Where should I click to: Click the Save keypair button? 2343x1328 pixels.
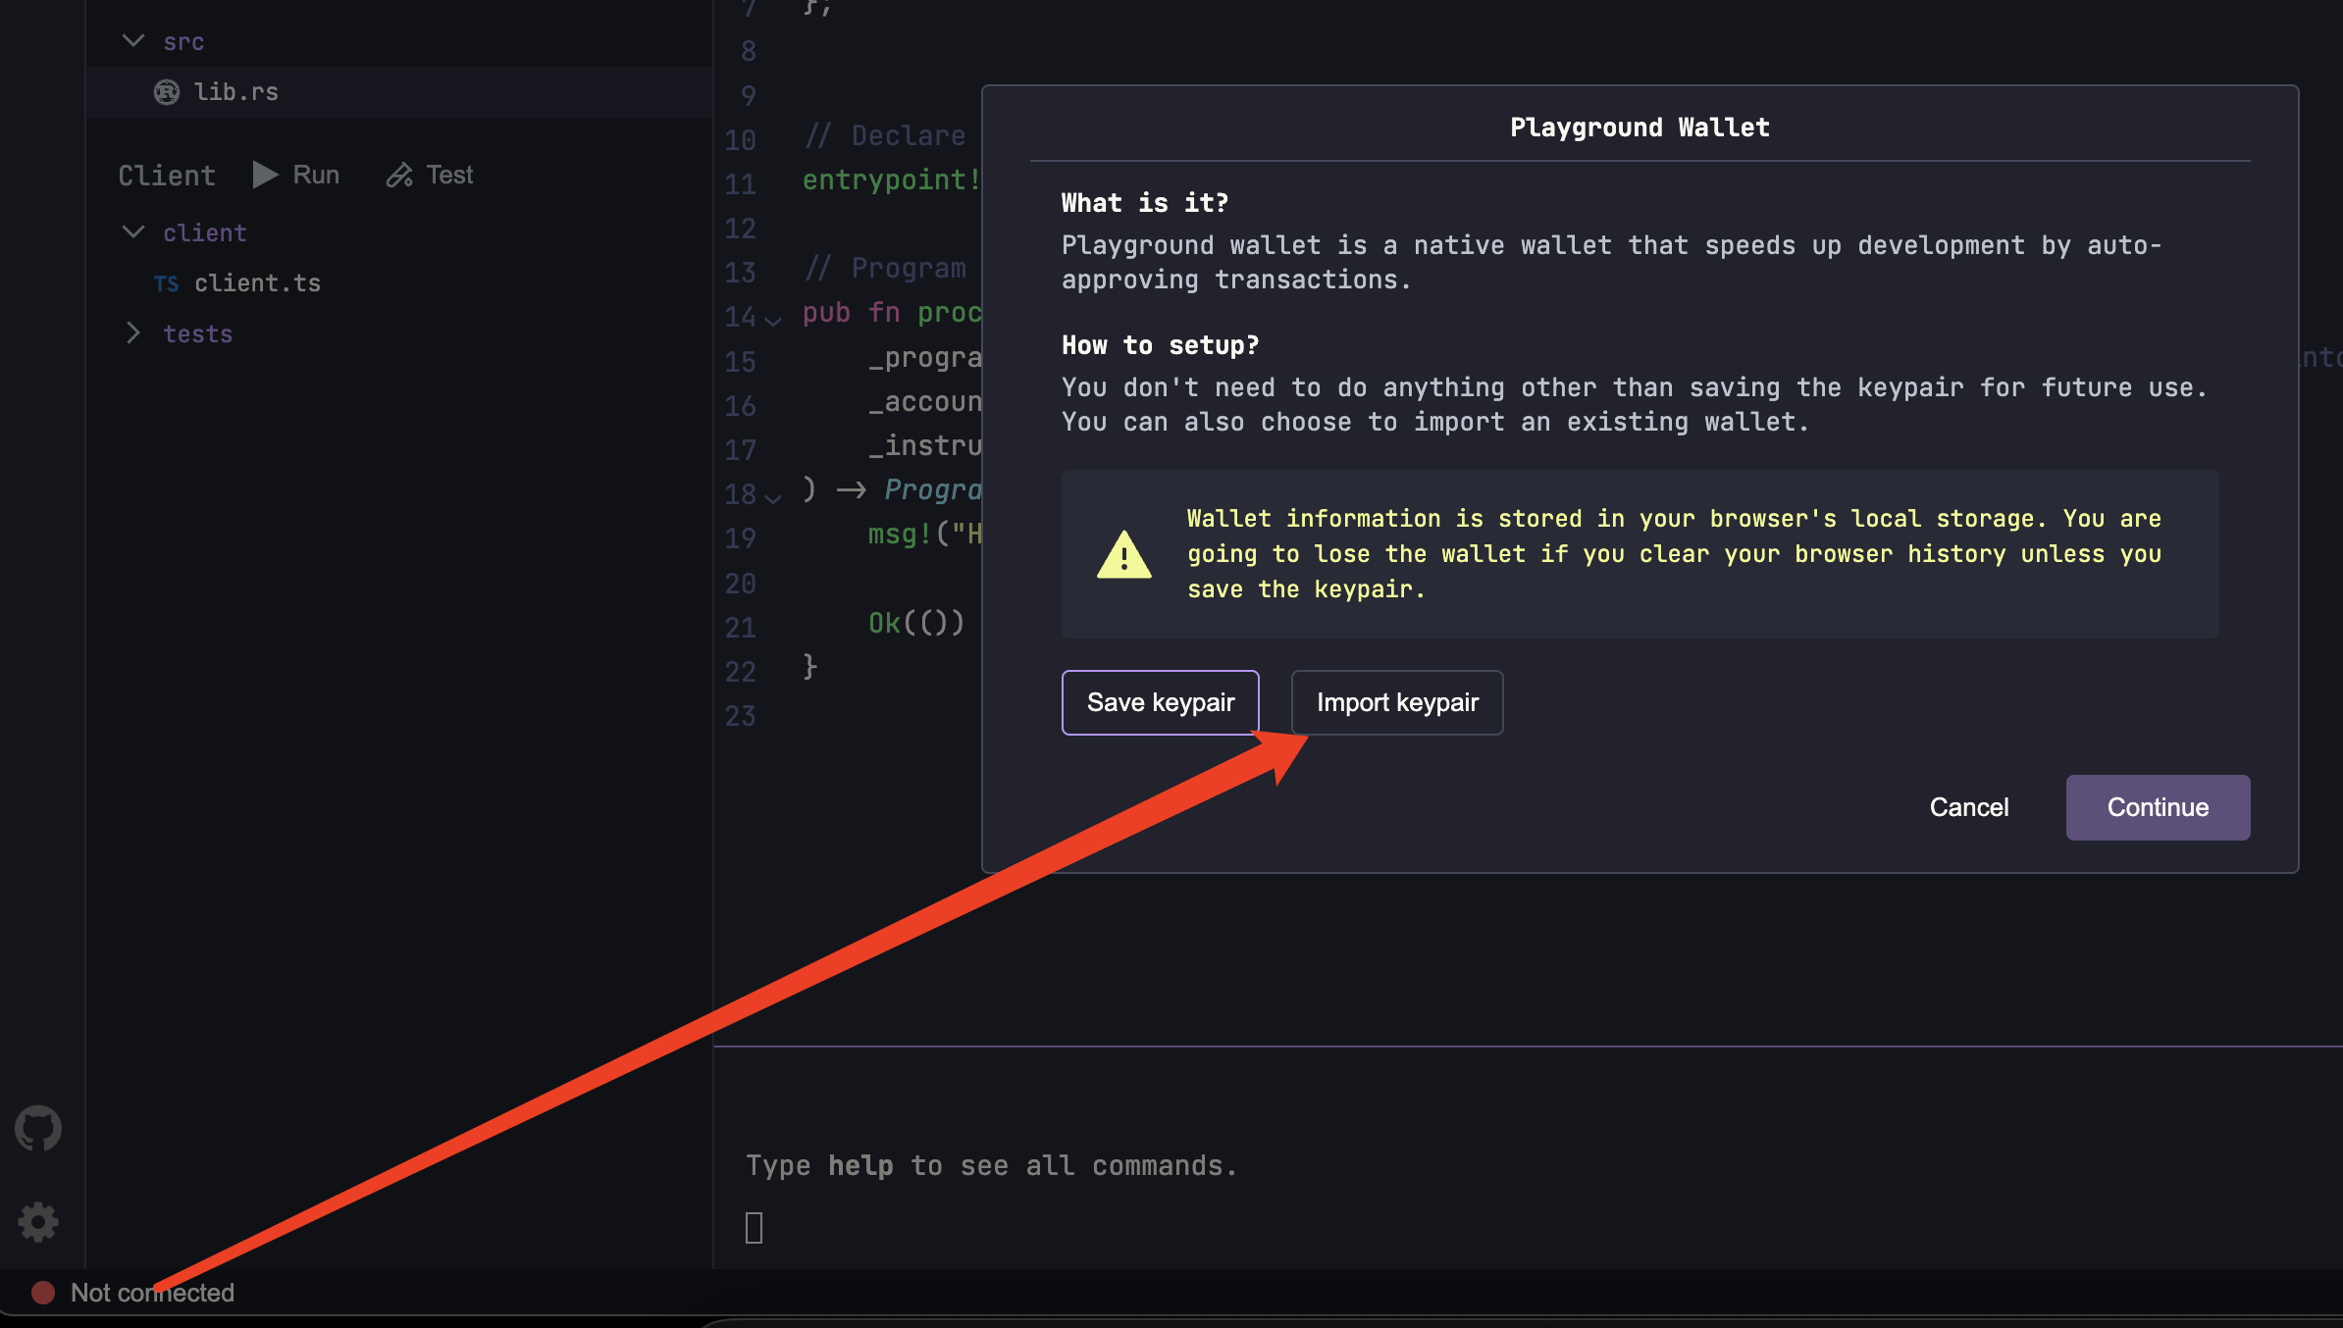pyautogui.click(x=1160, y=702)
